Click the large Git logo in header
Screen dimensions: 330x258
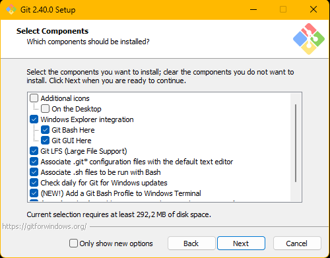(309, 39)
